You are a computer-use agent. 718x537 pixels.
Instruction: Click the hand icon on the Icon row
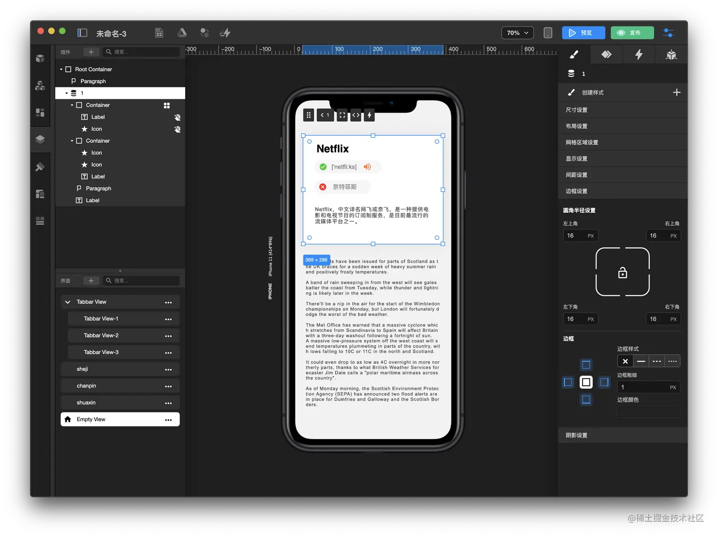[177, 129]
